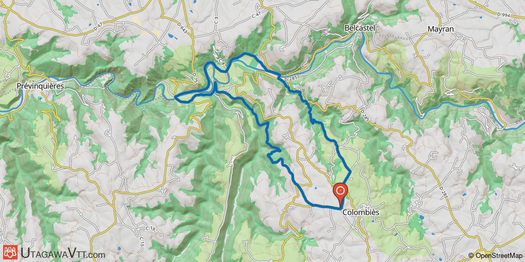Click the C 47 road label
This screenshot has width=525, height=262.
(x=256, y=15)
